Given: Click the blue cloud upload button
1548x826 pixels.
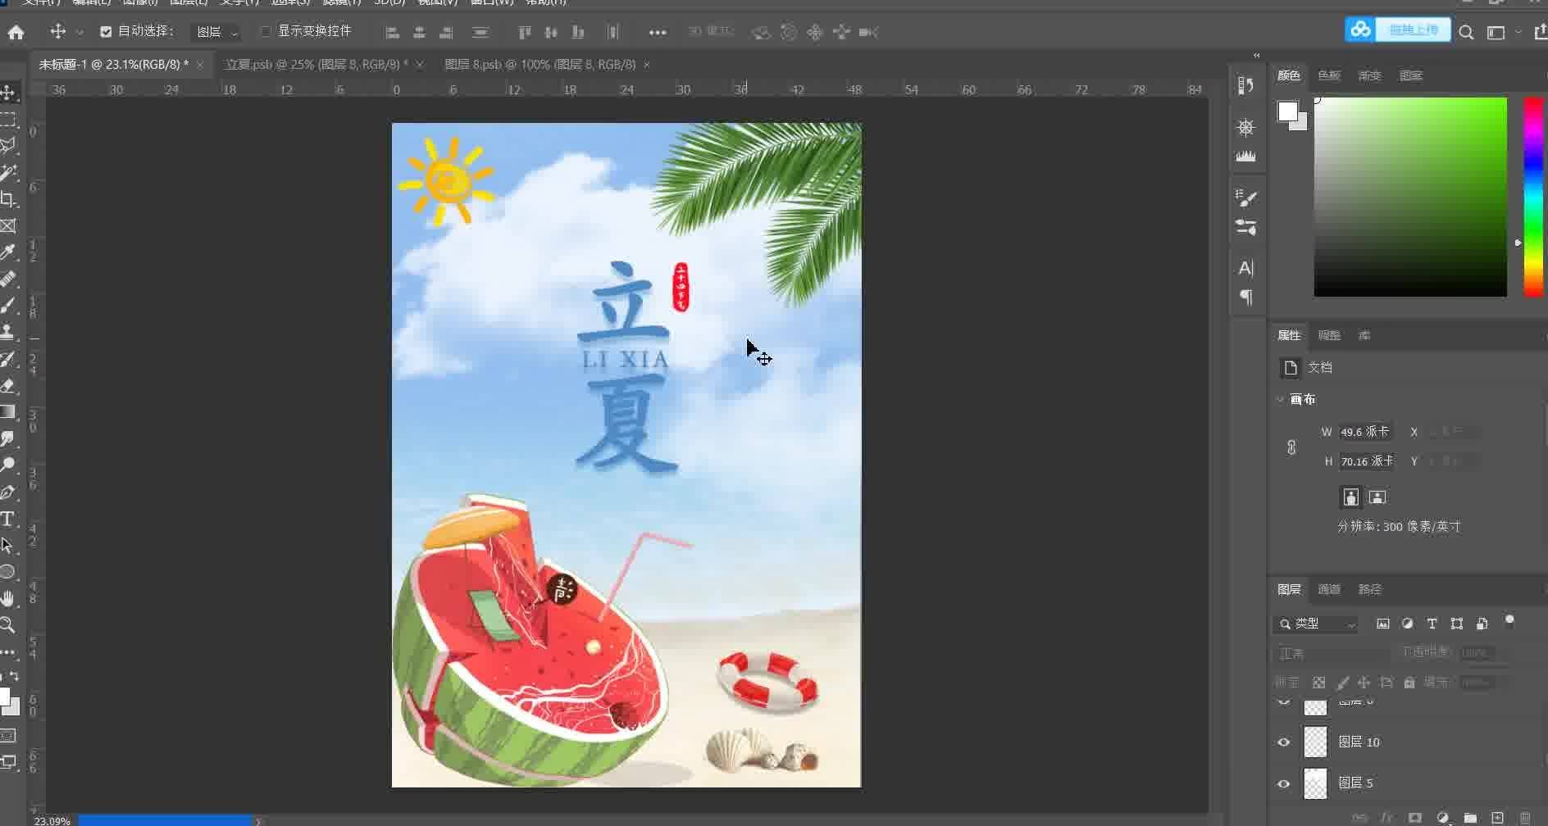Looking at the screenshot, I should [1398, 30].
